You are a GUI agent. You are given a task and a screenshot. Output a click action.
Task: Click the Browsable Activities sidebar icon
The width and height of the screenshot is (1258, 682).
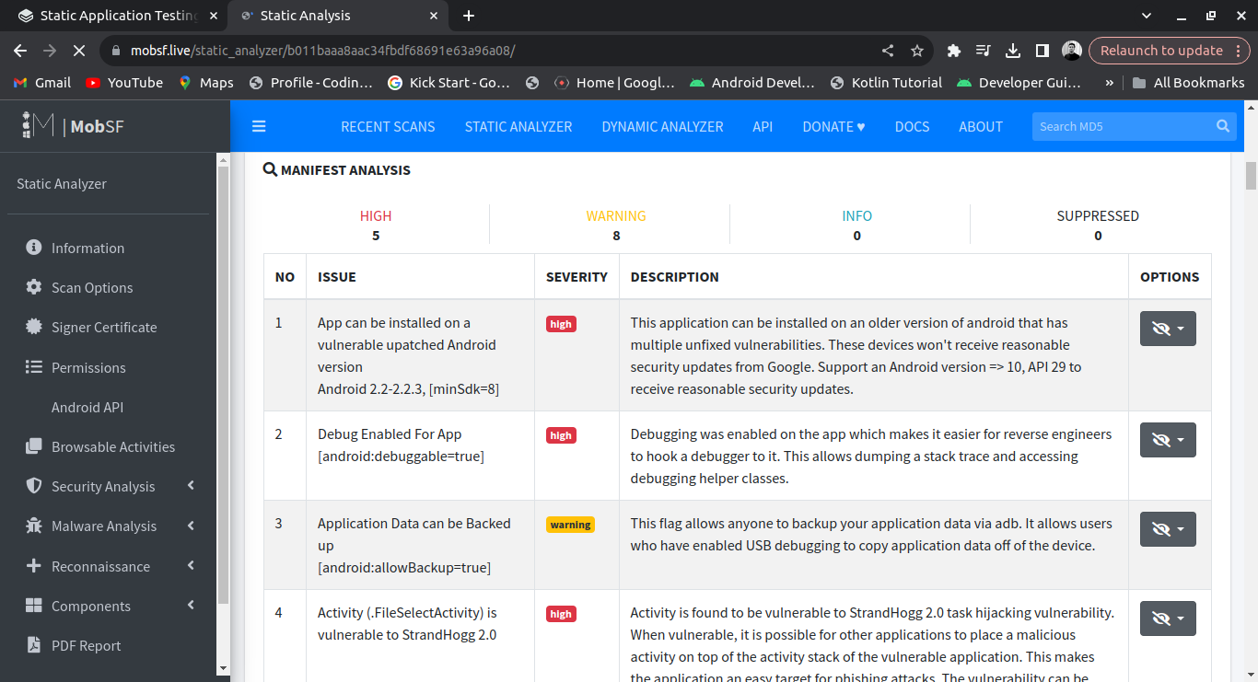(x=34, y=446)
